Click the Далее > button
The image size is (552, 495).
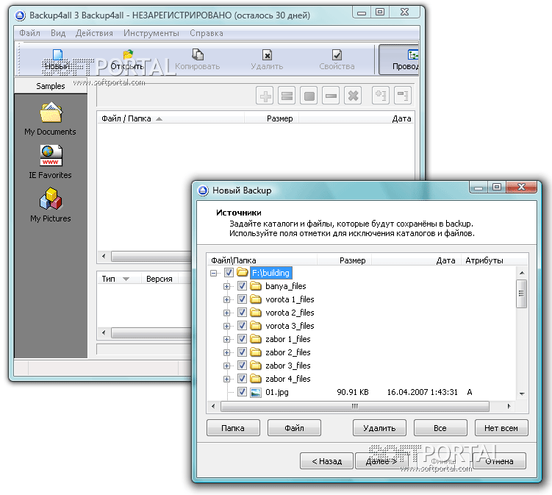pos(382,461)
